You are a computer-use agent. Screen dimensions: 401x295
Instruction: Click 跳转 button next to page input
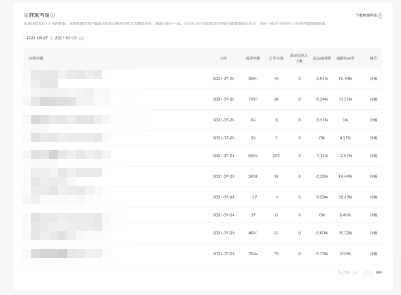point(379,273)
